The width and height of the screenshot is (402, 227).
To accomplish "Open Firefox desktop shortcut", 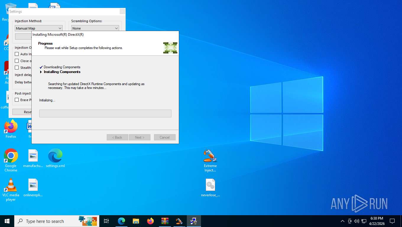I will (x=11, y=129).
